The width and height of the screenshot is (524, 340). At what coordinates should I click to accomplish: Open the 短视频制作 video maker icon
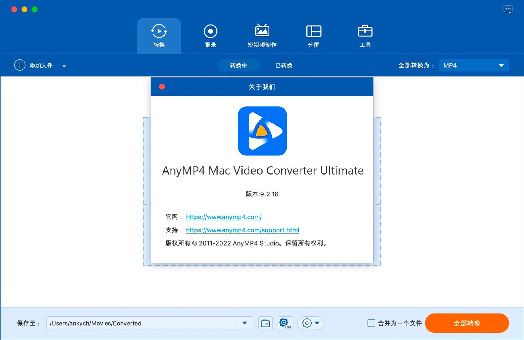262,31
